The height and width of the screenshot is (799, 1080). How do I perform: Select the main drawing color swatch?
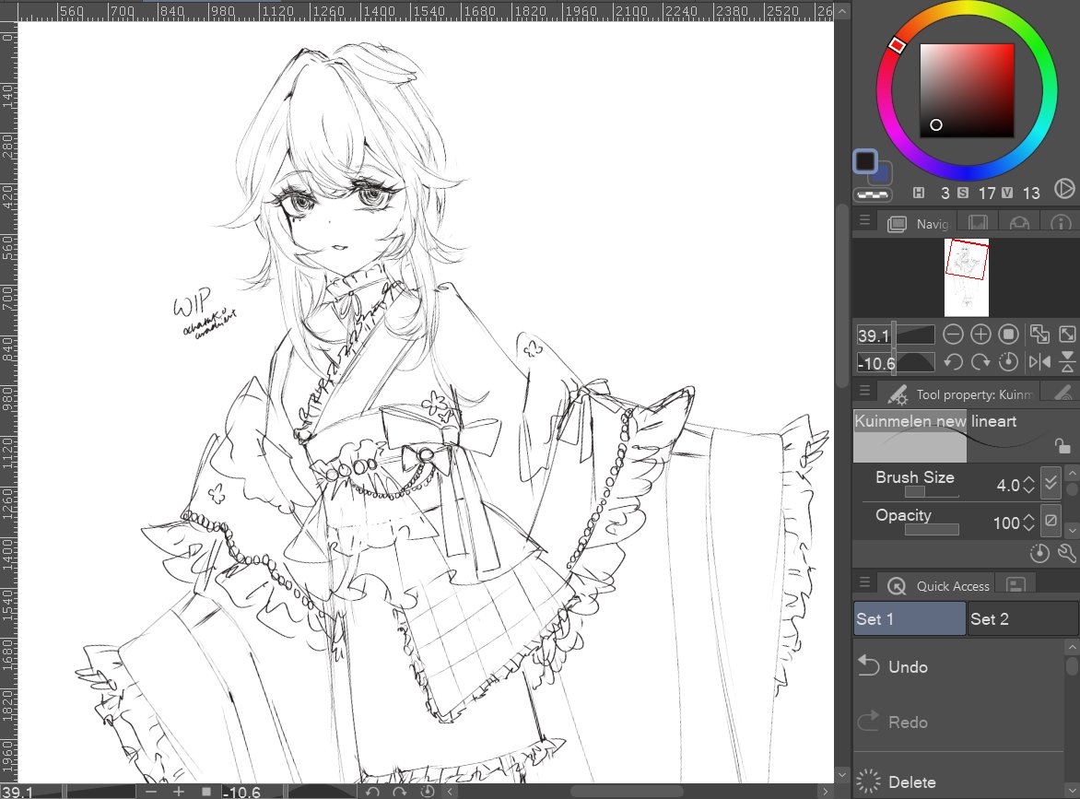coord(865,162)
